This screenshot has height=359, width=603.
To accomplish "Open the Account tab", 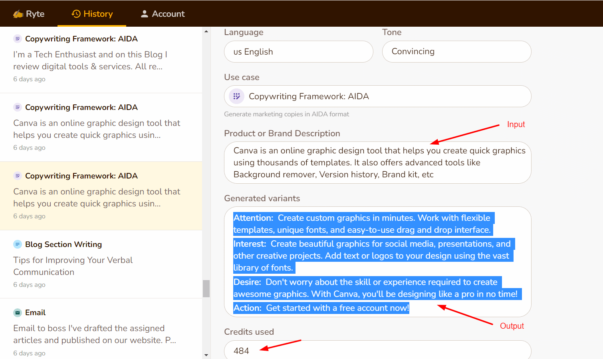I will (x=163, y=14).
